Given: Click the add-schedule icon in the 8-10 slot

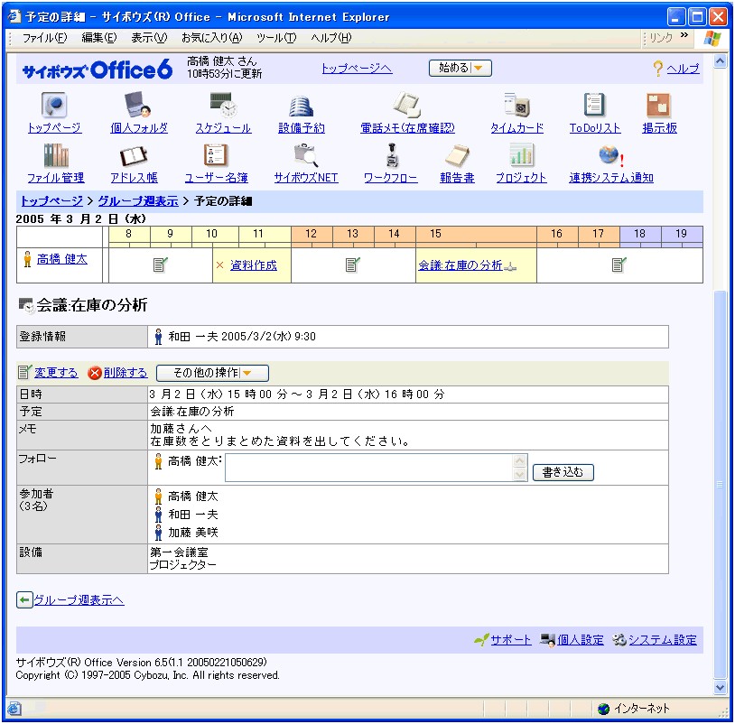Looking at the screenshot, I should pos(161,265).
